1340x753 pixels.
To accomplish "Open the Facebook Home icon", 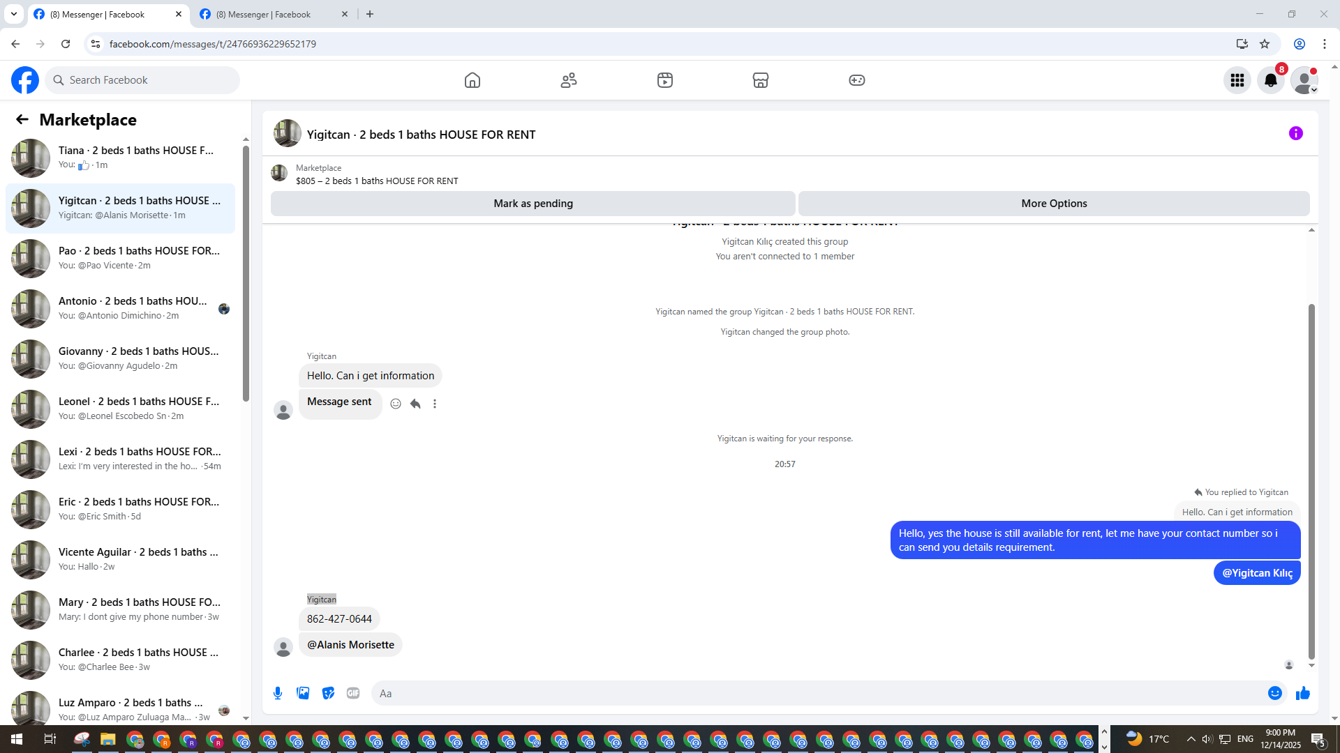I will (x=472, y=80).
